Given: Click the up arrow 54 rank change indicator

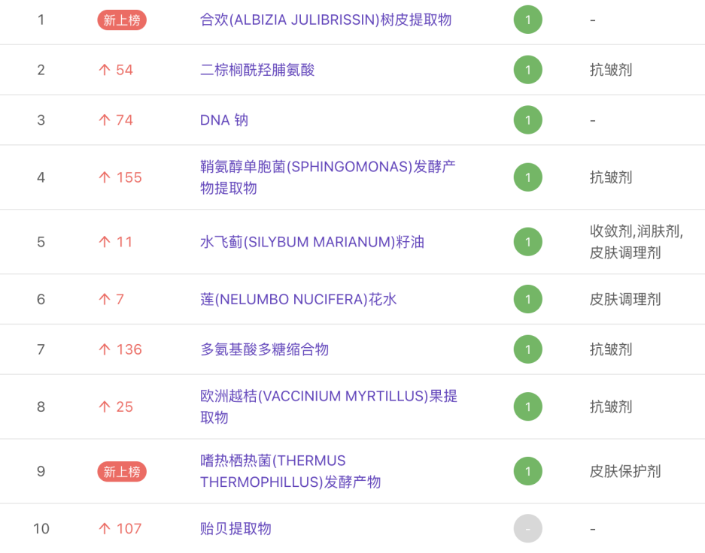Looking at the screenshot, I should [x=116, y=70].
